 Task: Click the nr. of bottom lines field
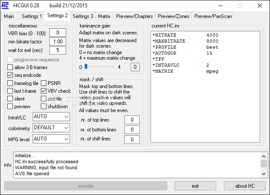132,129
